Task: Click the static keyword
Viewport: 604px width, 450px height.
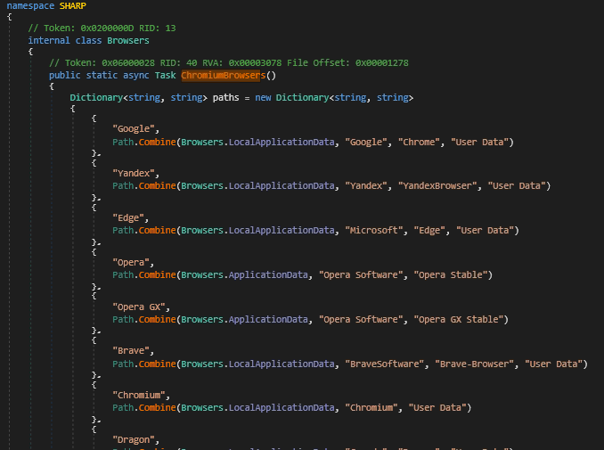Action: click(102, 75)
